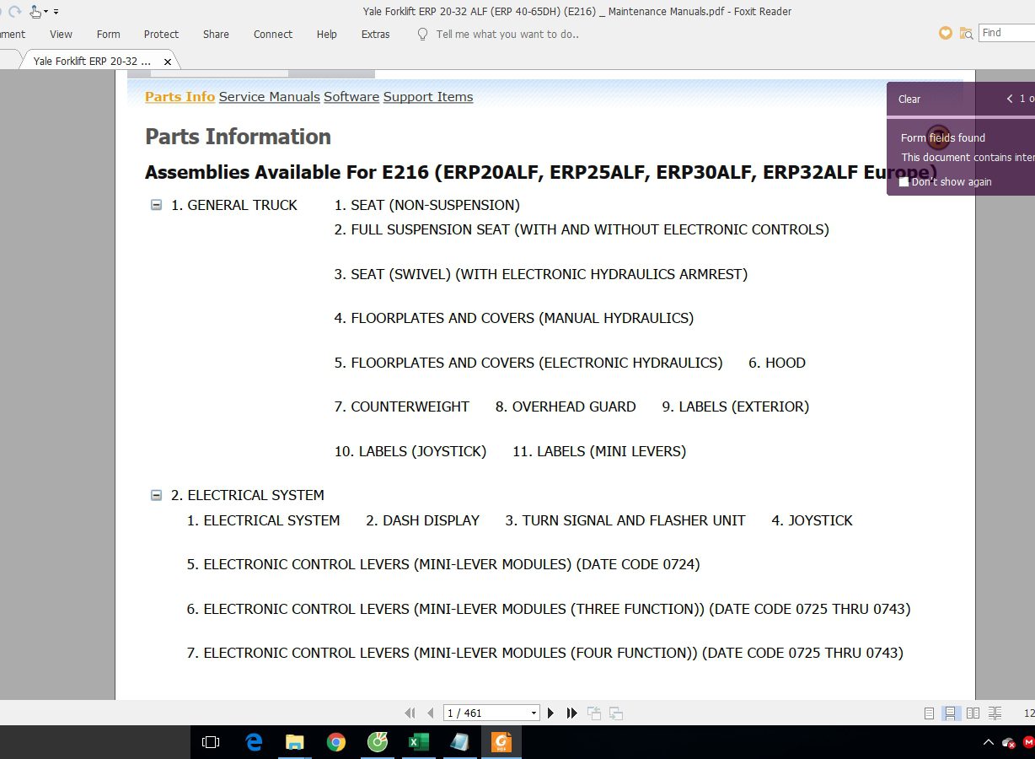Open the View ribbon tab
This screenshot has height=759, width=1035.
61,35
